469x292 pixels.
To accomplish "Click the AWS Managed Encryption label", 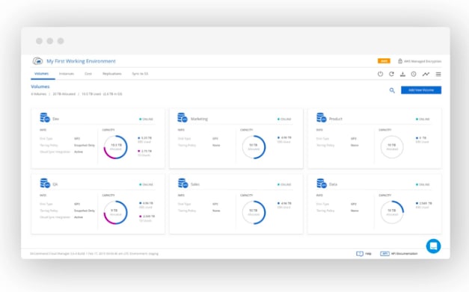I will coord(423,61).
